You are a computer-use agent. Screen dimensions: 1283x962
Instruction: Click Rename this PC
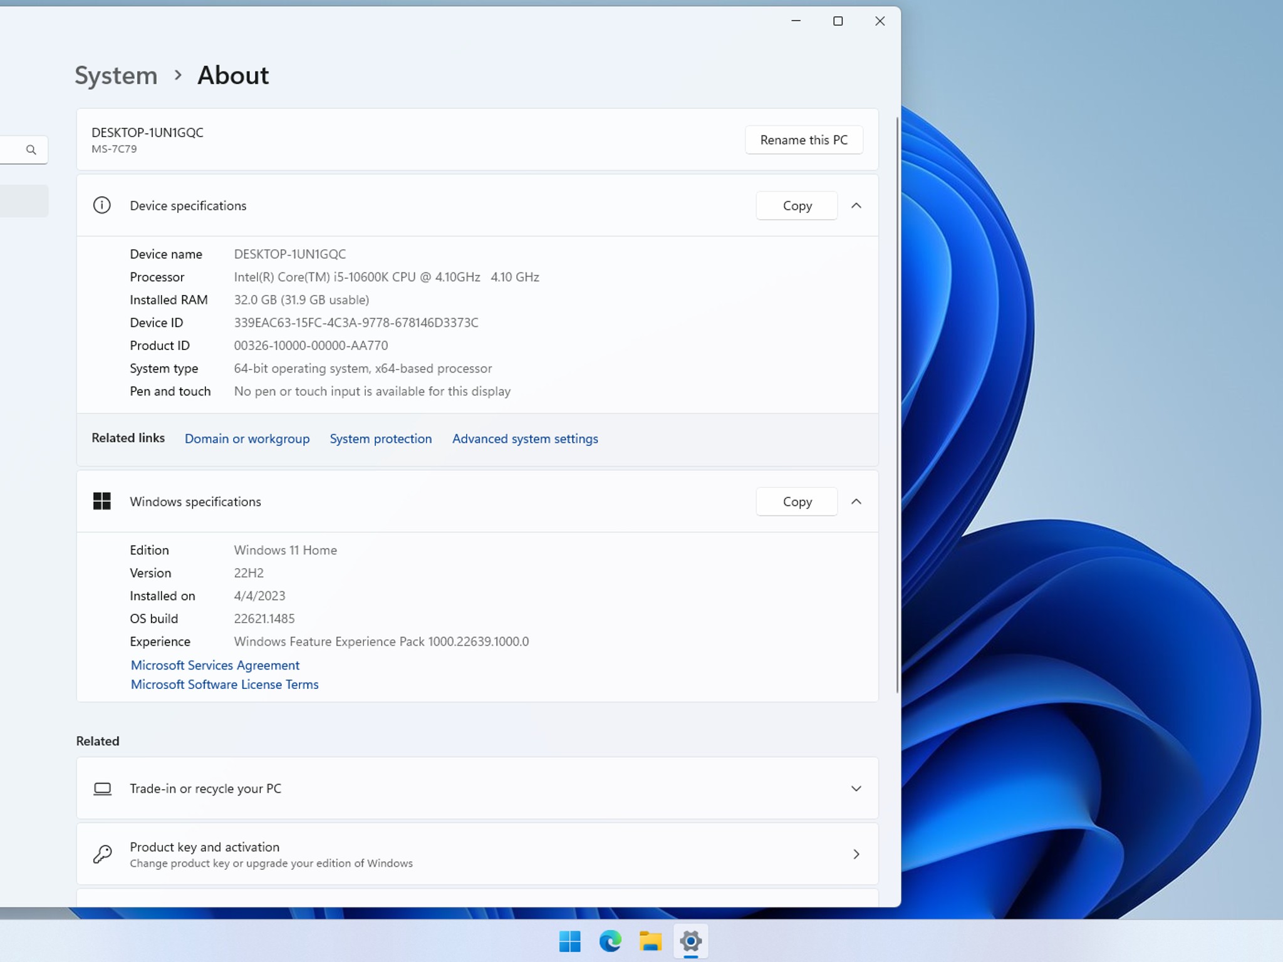coord(804,140)
